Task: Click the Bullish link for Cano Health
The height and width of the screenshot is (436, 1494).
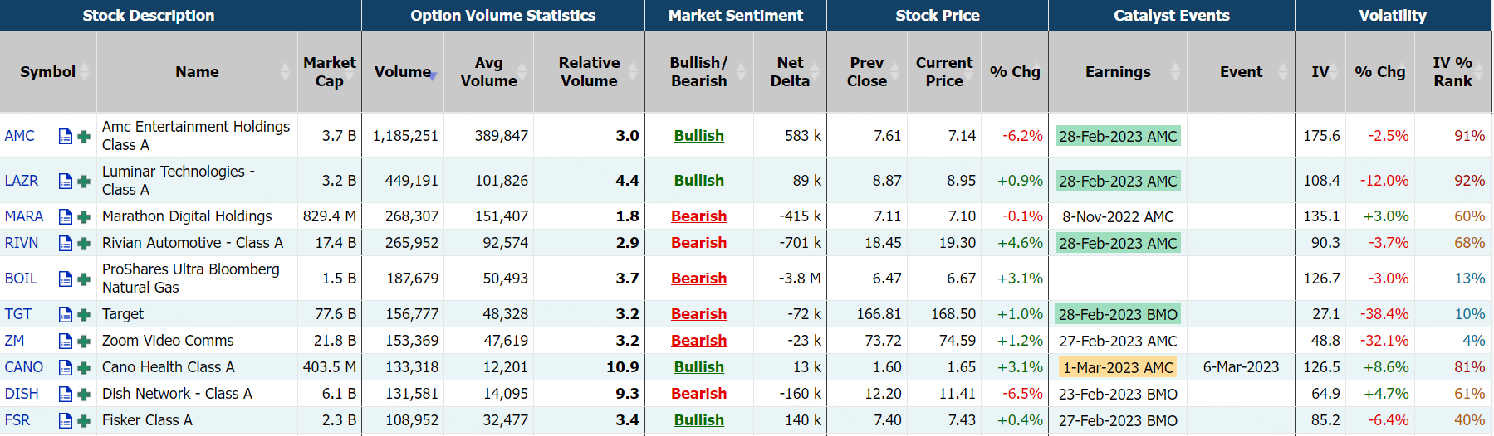Action: pyautogui.click(x=698, y=367)
